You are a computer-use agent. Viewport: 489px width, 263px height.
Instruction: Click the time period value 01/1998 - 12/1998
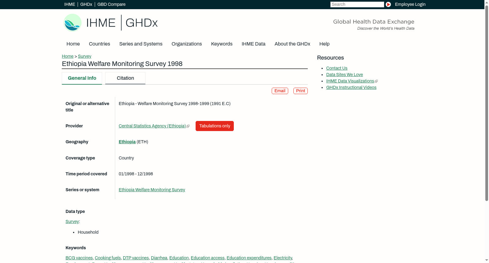pos(136,174)
